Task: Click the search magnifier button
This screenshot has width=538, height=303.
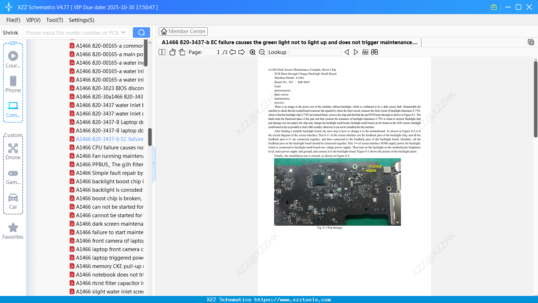Action: (x=141, y=32)
